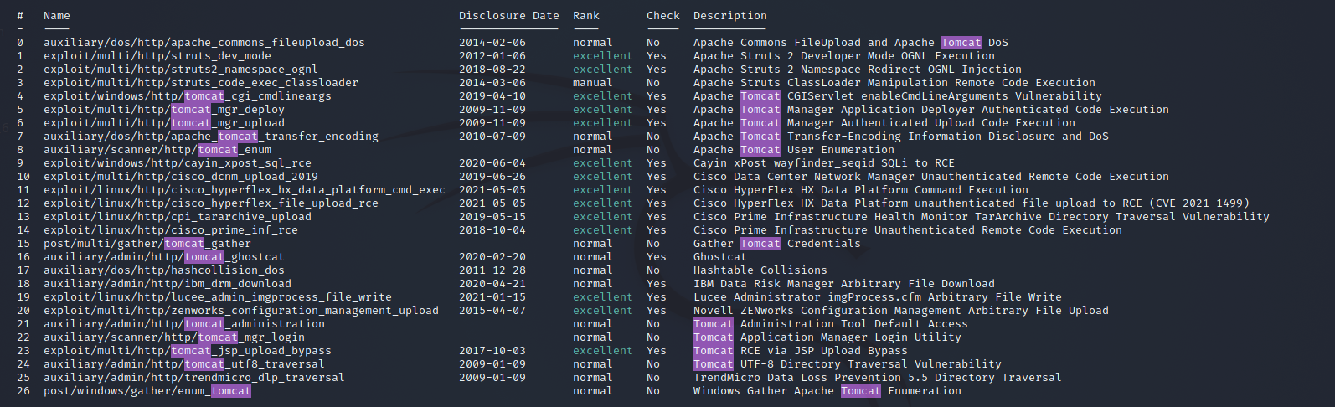Image resolution: width=1335 pixels, height=407 pixels.
Task: Click the disclosure date '2018-08-22'
Action: (x=492, y=70)
